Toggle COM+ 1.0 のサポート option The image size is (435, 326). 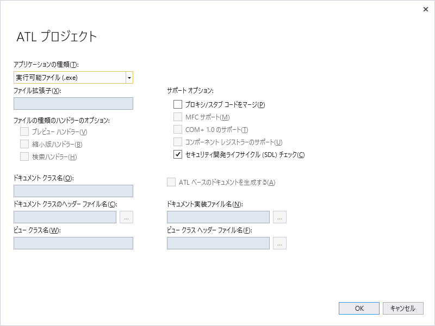tap(176, 129)
